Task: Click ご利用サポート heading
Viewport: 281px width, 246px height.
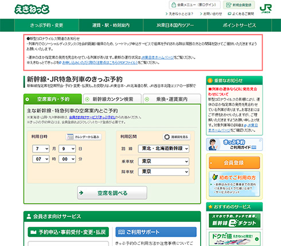Action: tap(156, 232)
